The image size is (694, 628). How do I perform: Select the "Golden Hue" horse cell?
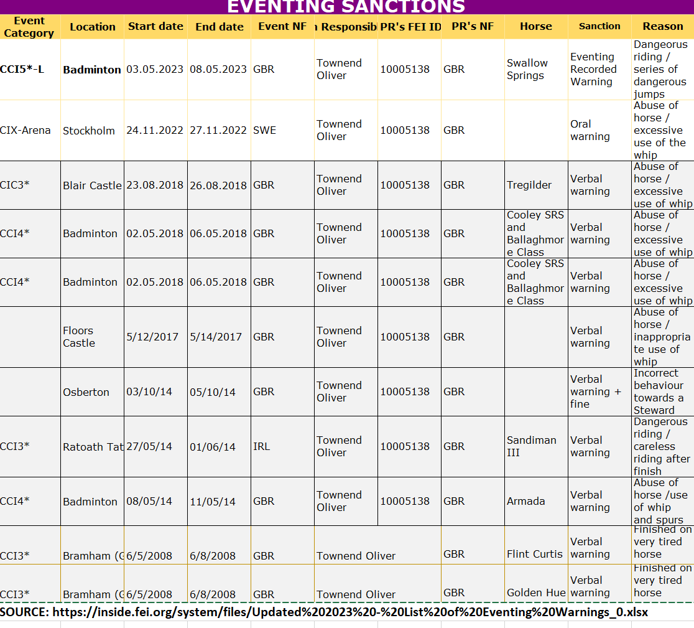536,583
